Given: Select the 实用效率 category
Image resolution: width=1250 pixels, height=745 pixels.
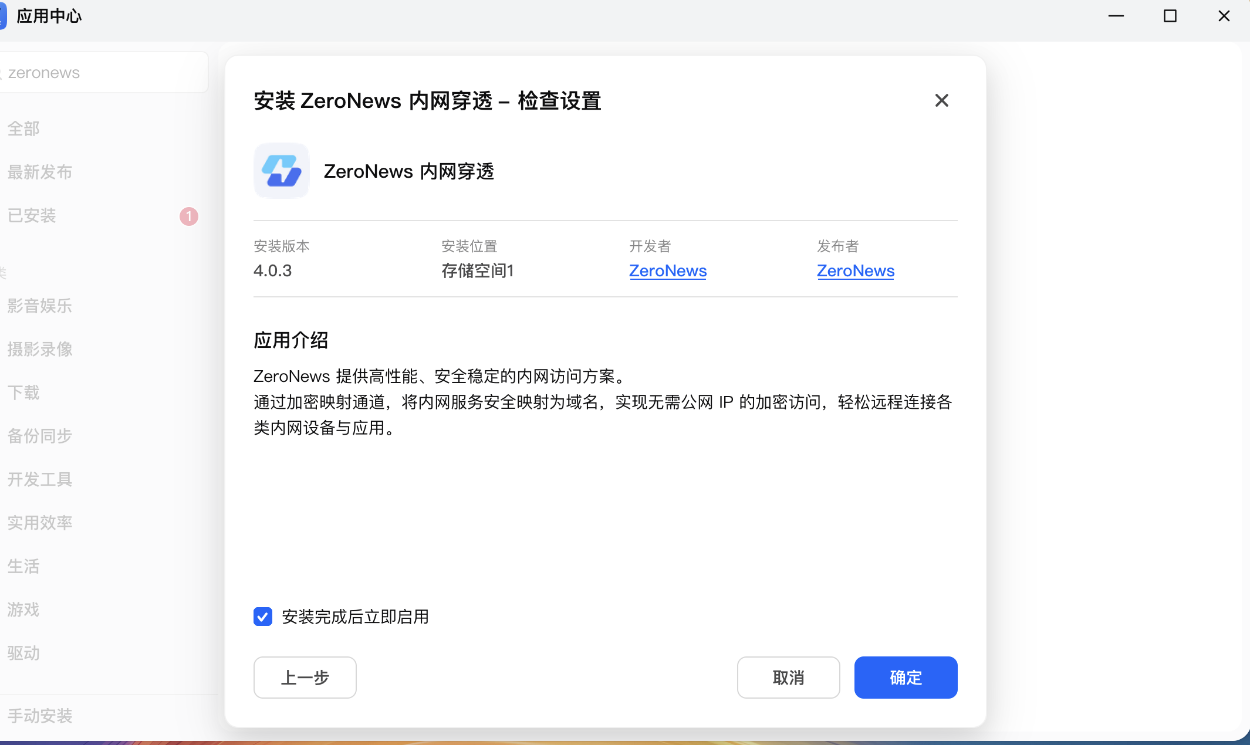Looking at the screenshot, I should [40, 523].
